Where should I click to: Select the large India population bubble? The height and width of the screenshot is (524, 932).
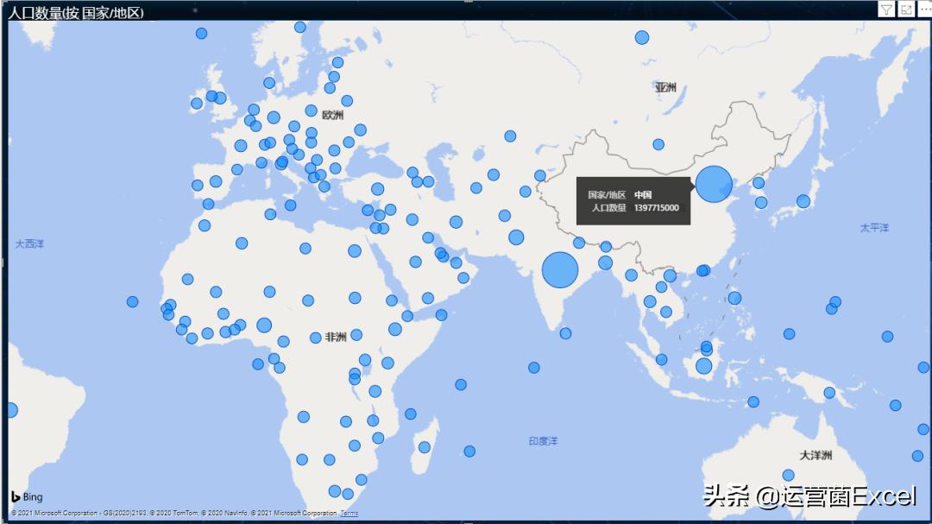click(x=560, y=270)
